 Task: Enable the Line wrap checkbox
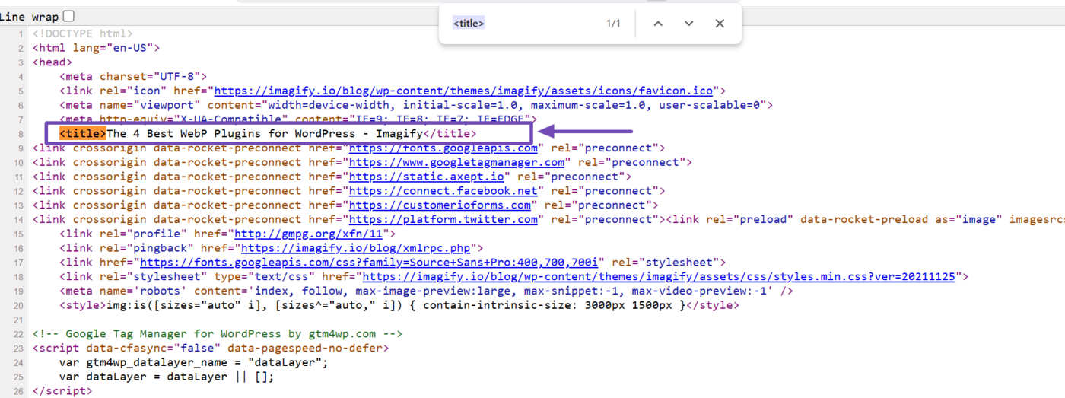(x=68, y=16)
